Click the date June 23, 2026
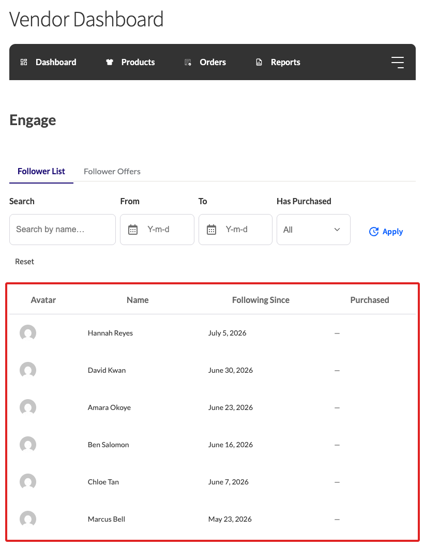This screenshot has height=547, width=424. tap(230, 407)
